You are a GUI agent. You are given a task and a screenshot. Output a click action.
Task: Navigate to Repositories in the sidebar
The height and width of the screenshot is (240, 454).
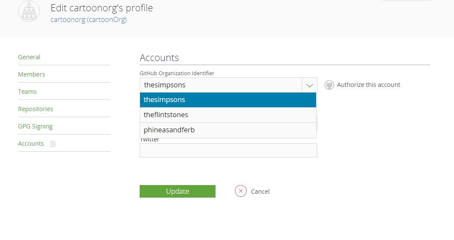tap(36, 109)
